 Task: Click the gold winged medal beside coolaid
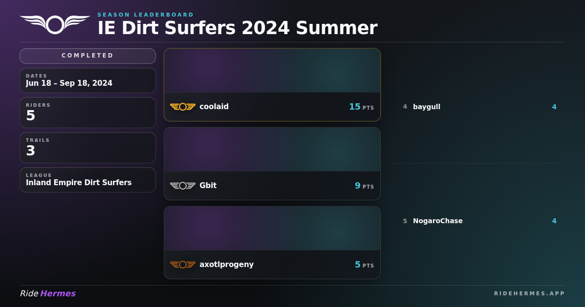pyautogui.click(x=183, y=107)
